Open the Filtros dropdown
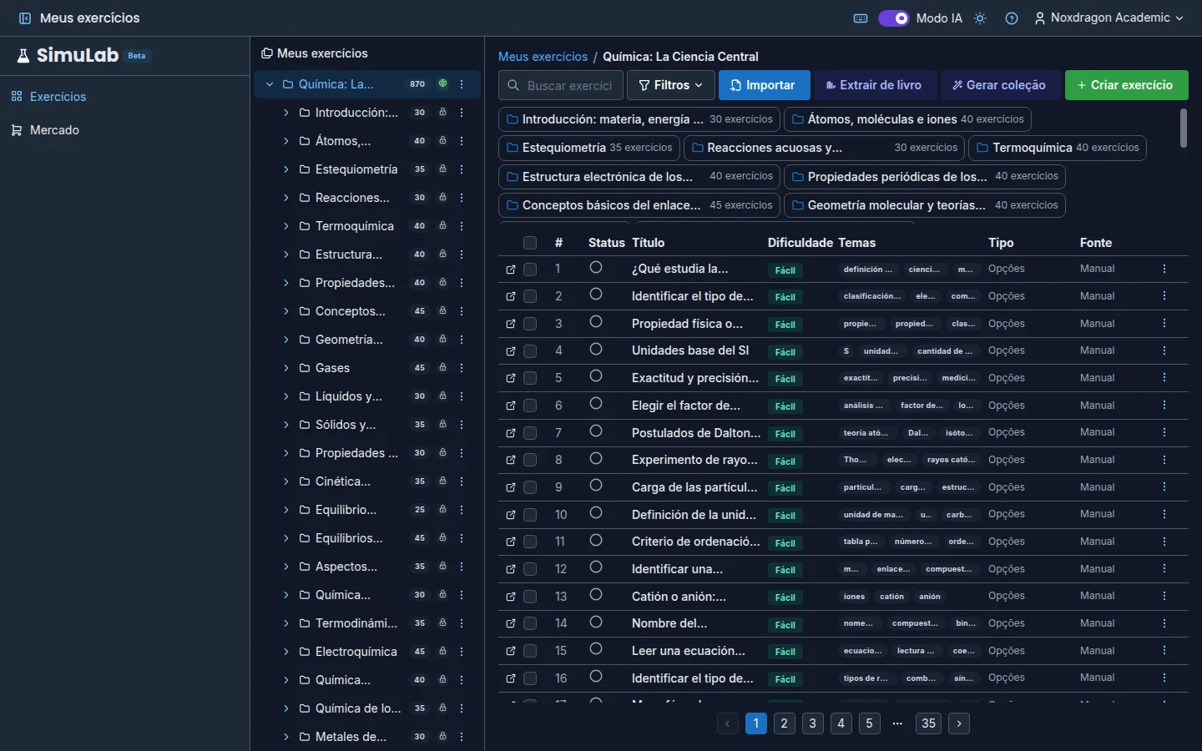The width and height of the screenshot is (1202, 751). point(671,85)
